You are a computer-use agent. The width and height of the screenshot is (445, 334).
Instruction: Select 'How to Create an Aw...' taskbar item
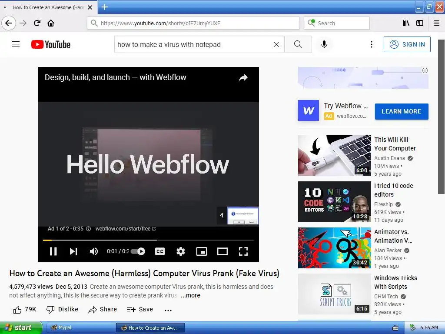pyautogui.click(x=150, y=328)
